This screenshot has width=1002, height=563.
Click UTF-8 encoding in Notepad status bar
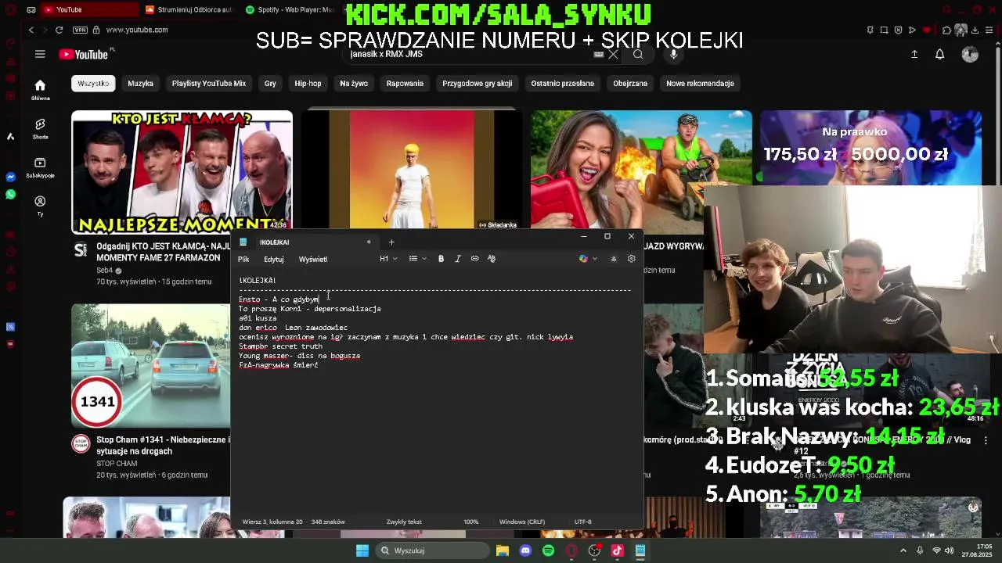(583, 522)
